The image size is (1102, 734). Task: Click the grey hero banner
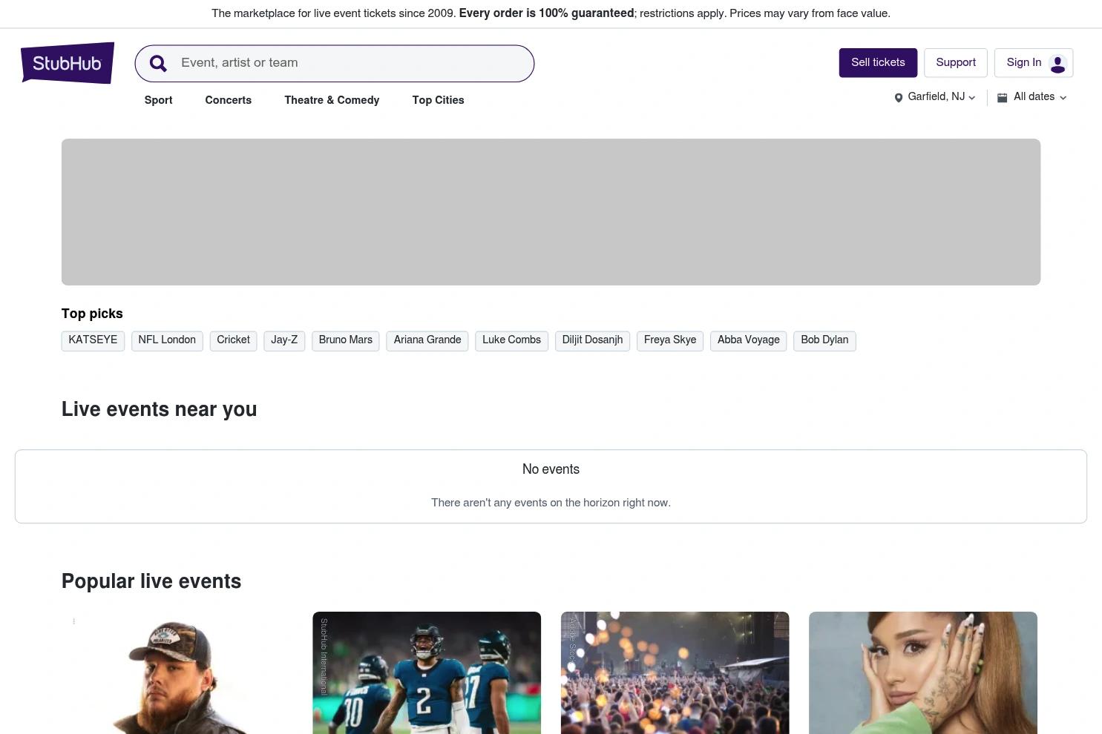click(551, 212)
